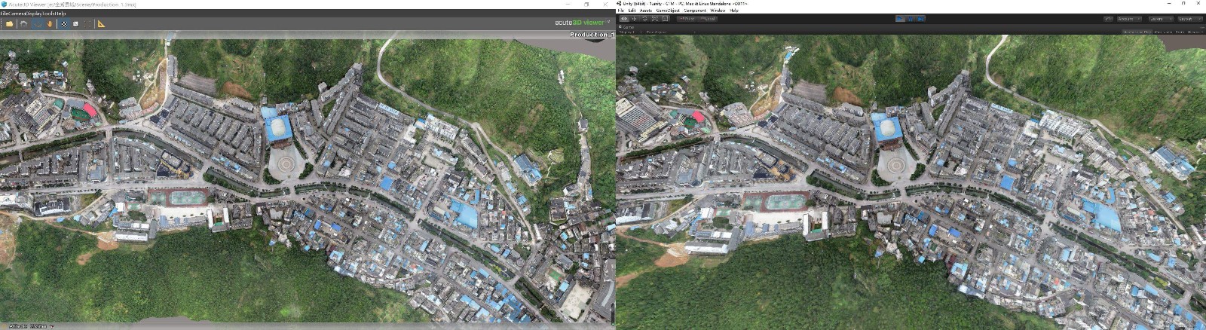Screen dimensions: 1206x330
Task: Select Unity's move tool
Action: click(x=634, y=19)
